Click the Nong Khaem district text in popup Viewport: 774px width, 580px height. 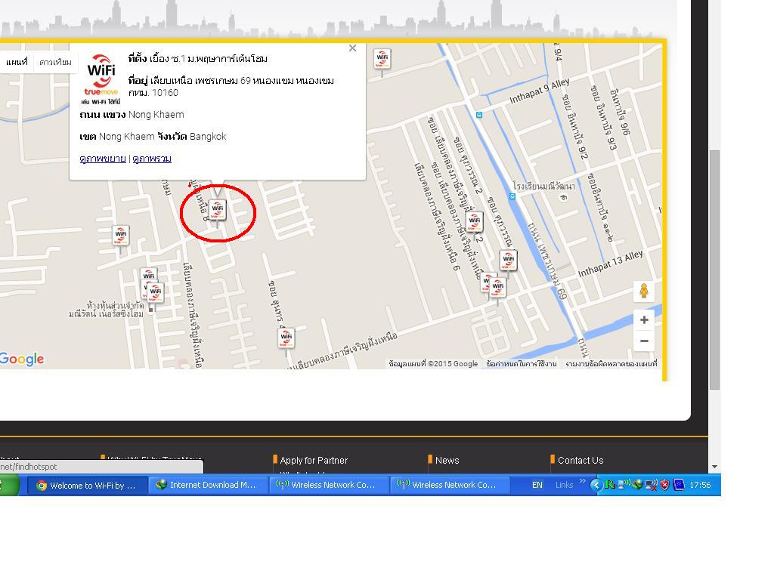click(127, 137)
